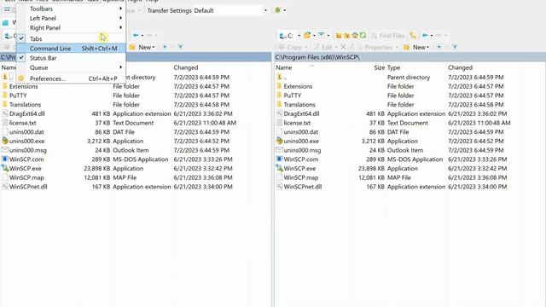Click right panel path C:\Program Files (x86)\WinSCP\

[317, 57]
